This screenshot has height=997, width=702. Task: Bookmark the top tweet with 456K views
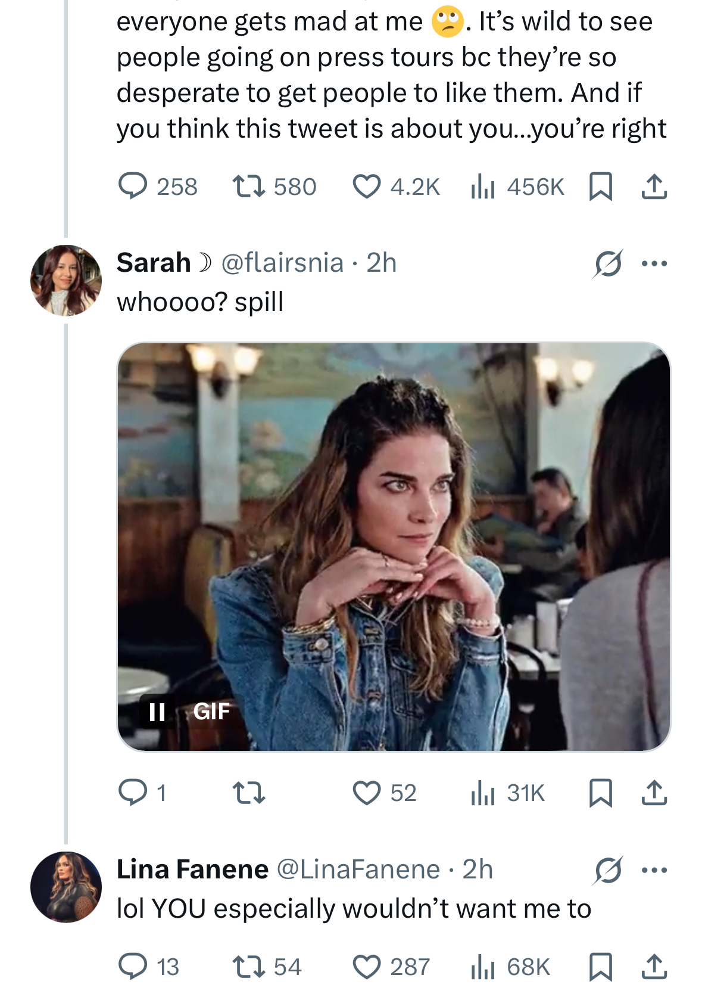click(x=600, y=186)
